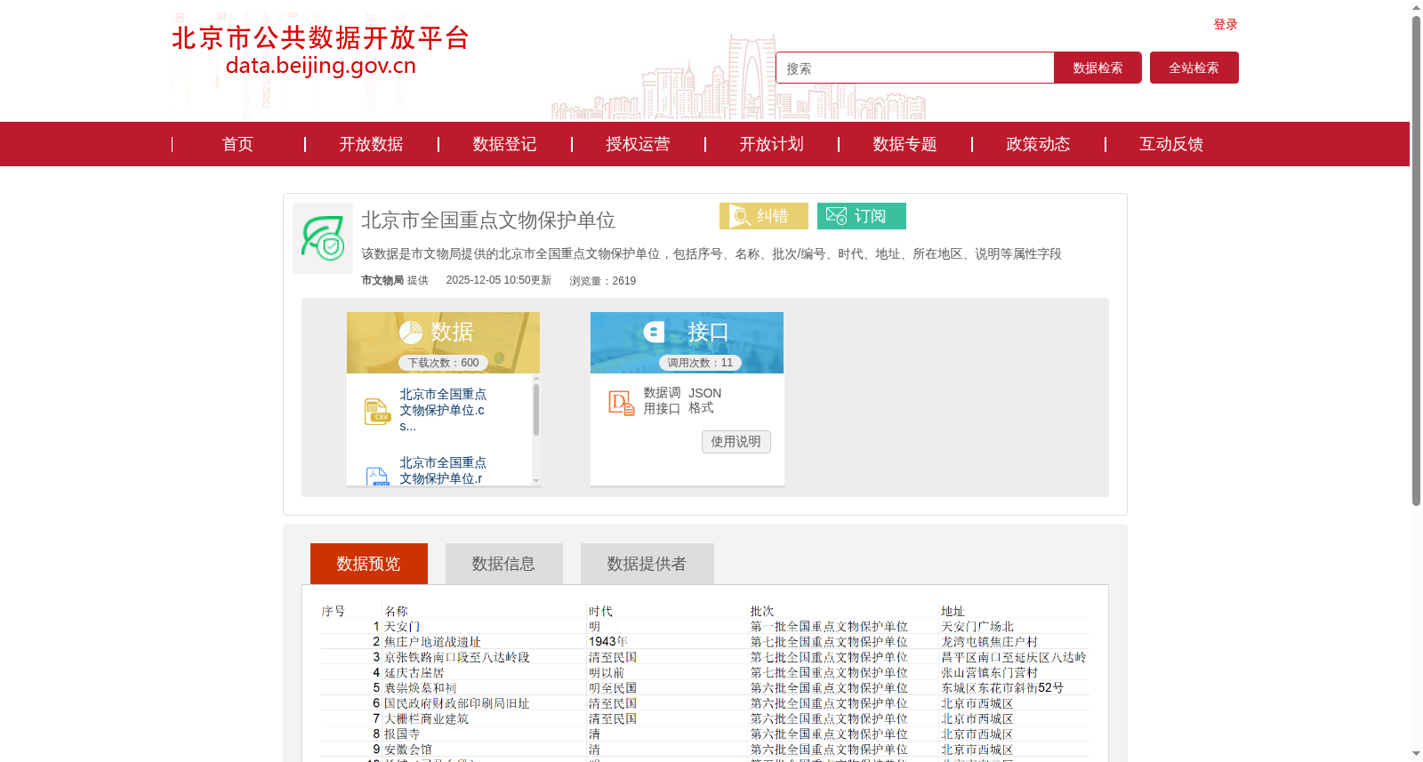Open the 首页 navigation menu
This screenshot has height=762, width=1423.
tap(237, 144)
